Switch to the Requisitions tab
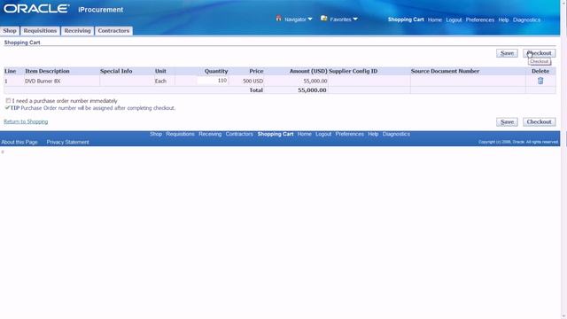 (x=40, y=31)
